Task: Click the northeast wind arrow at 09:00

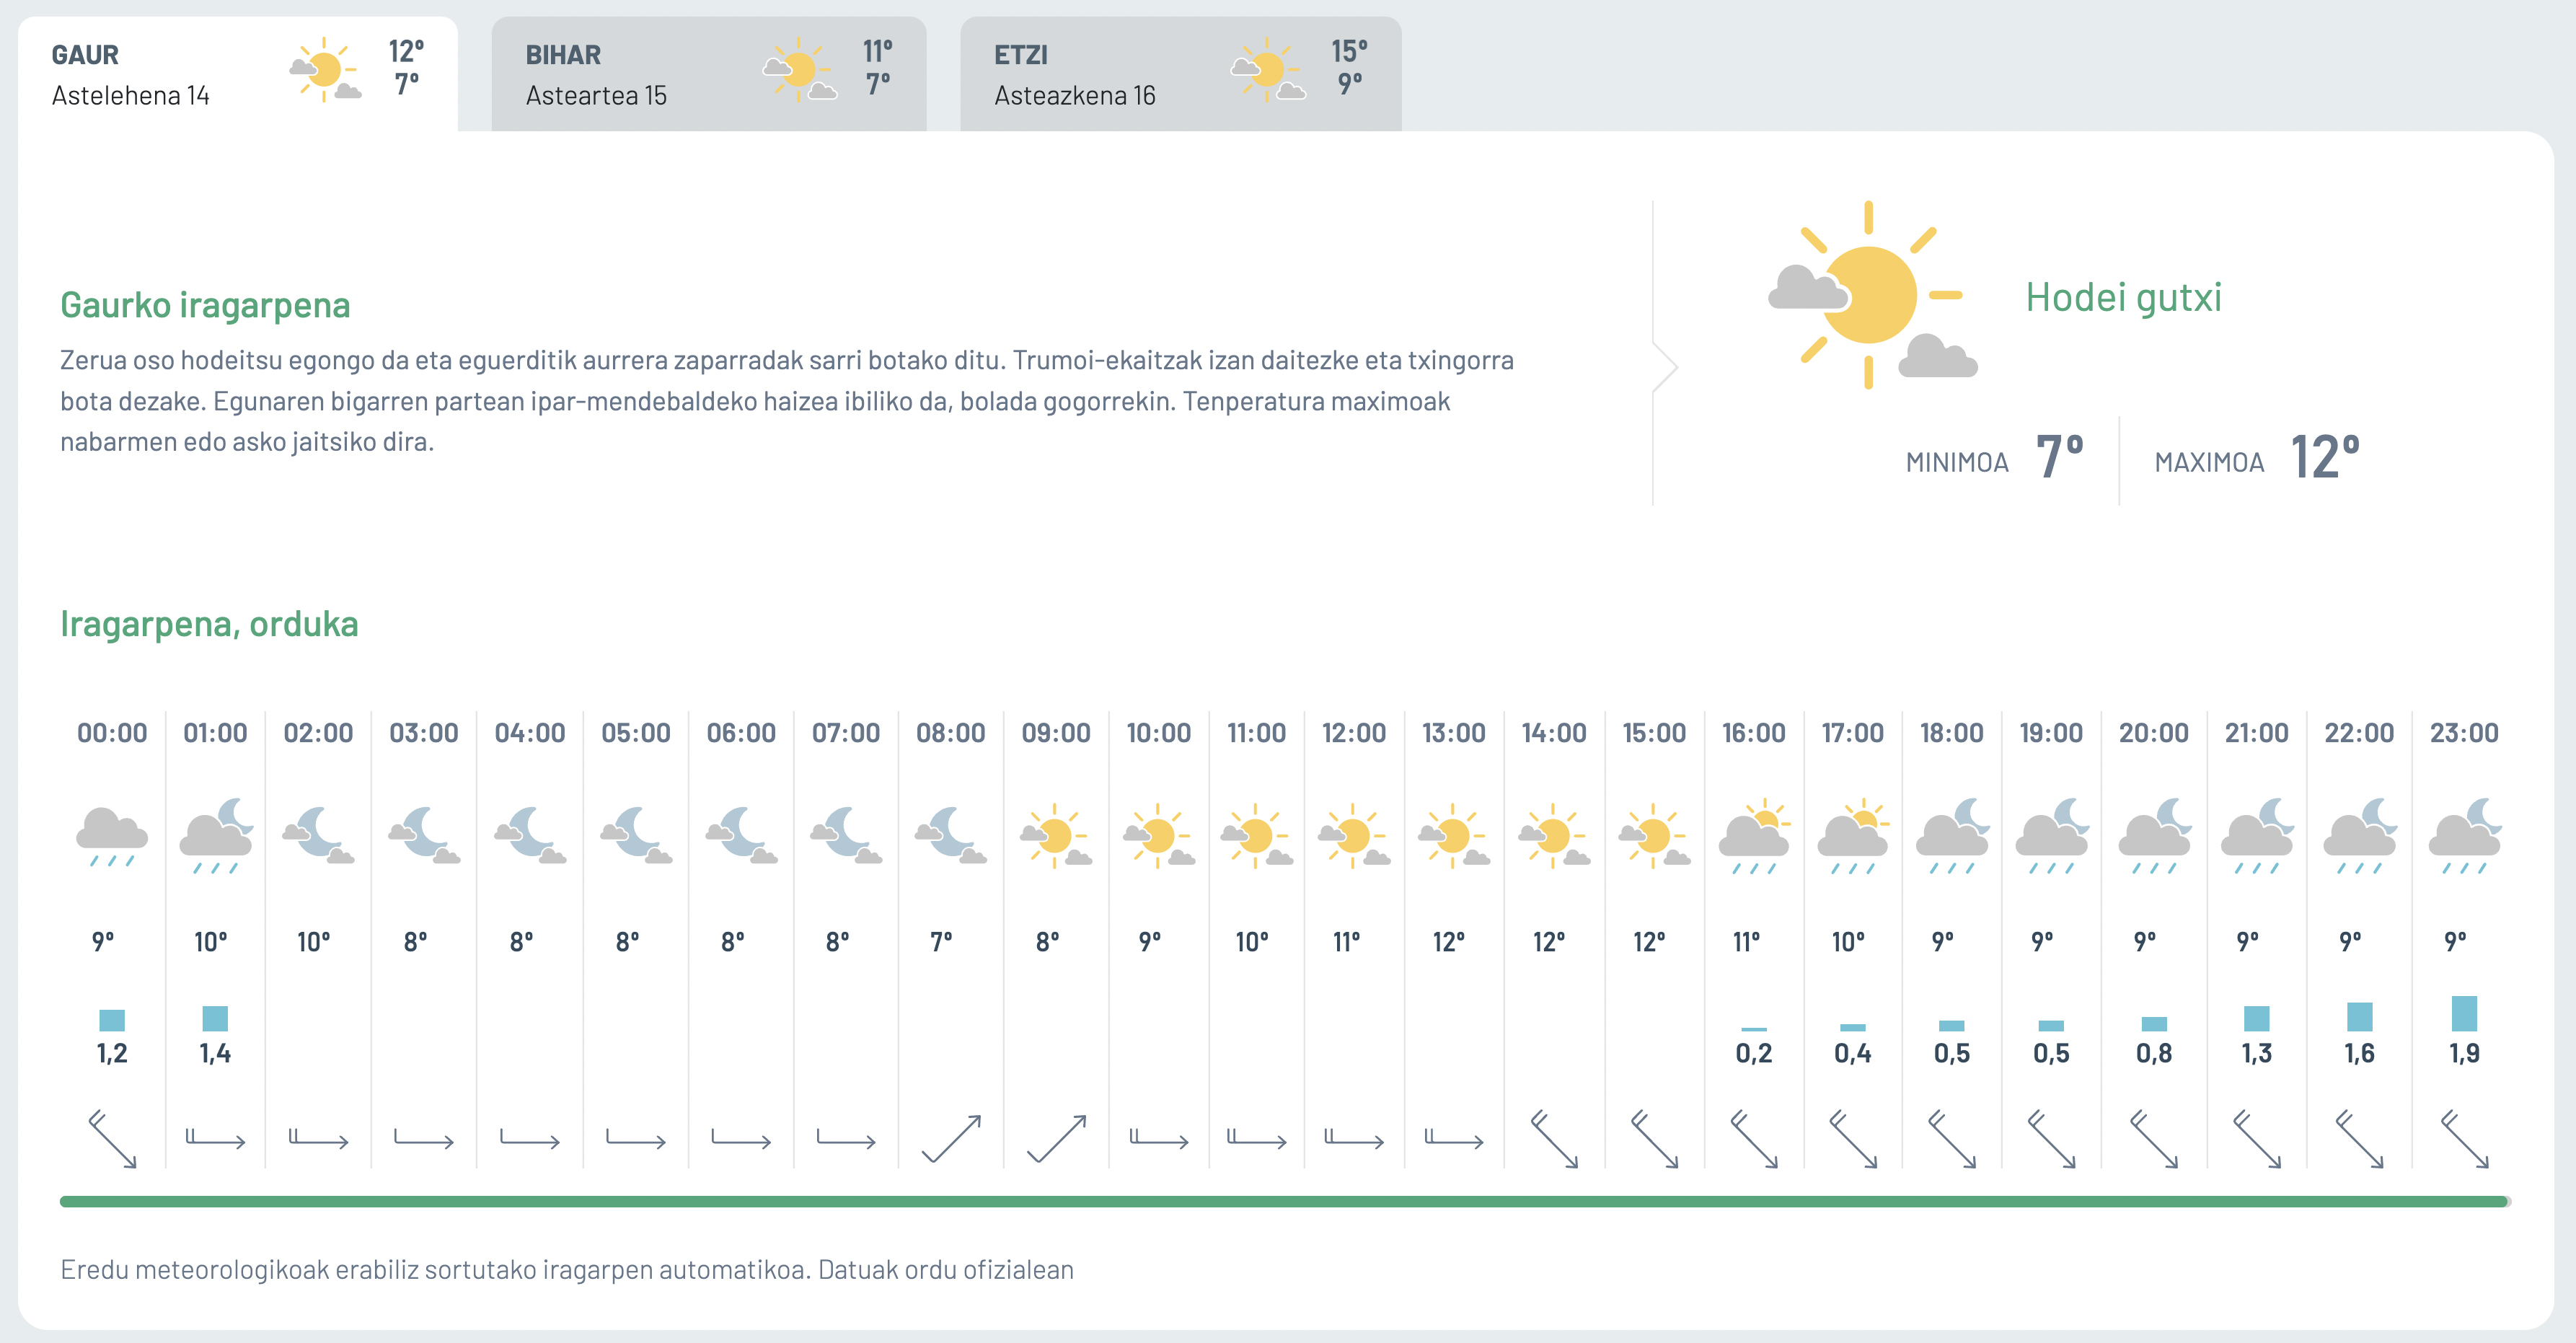Action: [1056, 1139]
